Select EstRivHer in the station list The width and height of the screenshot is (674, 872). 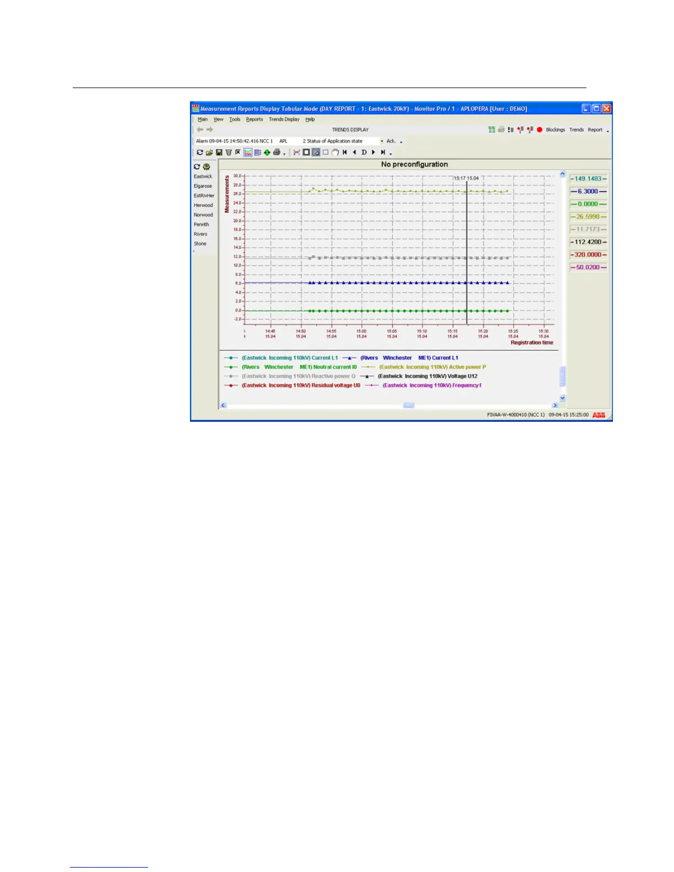click(204, 196)
